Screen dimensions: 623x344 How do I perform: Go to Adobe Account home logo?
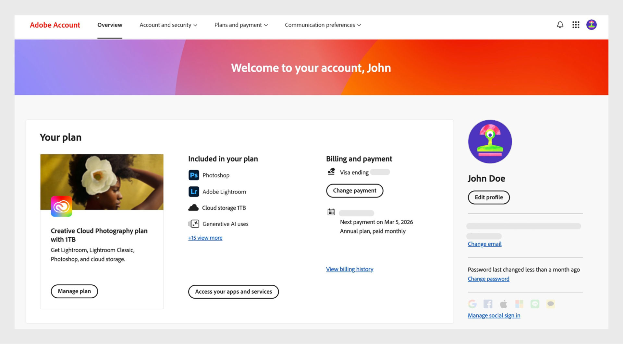point(55,25)
